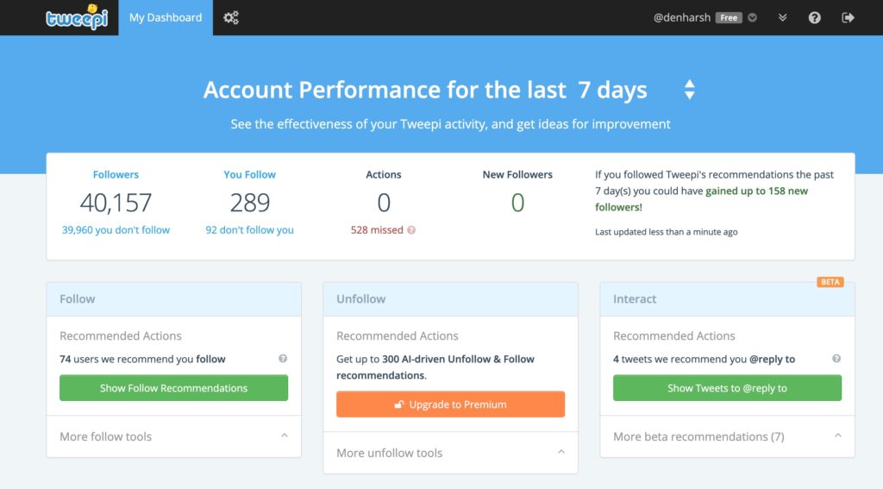Expand More unfollow tools

pyautogui.click(x=450, y=453)
